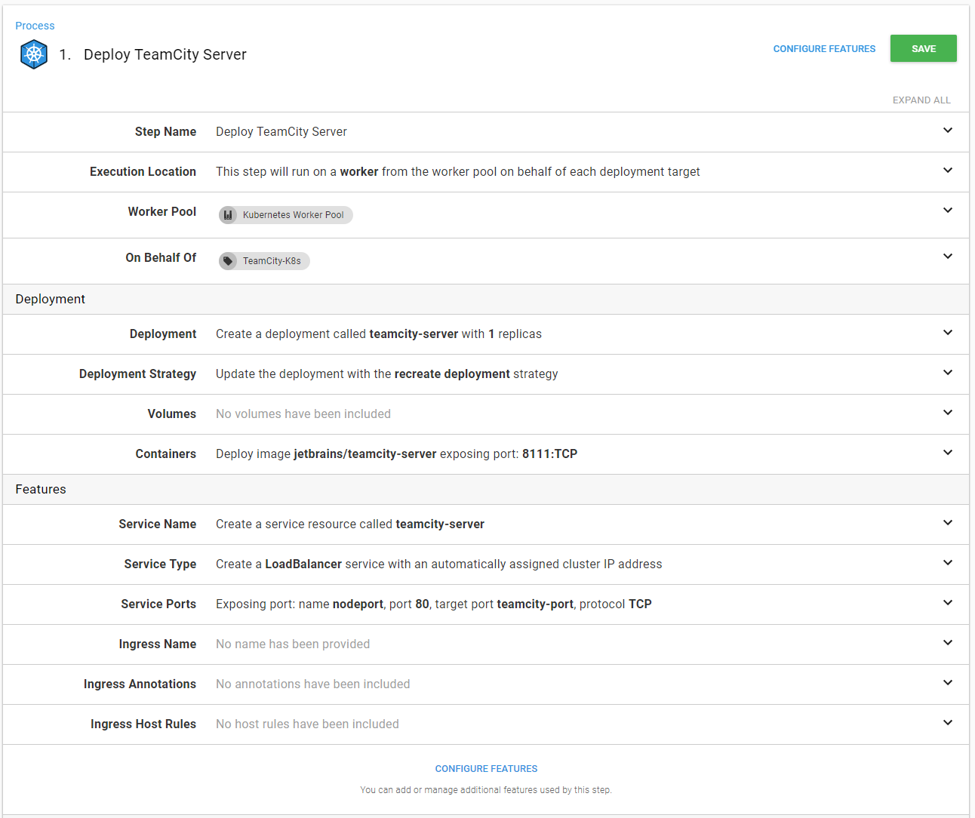
Task: Expand the Volumes section
Action: pyautogui.click(x=947, y=413)
